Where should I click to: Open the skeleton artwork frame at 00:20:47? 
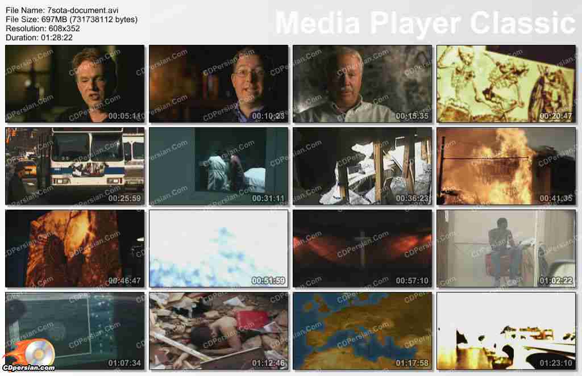(506, 84)
